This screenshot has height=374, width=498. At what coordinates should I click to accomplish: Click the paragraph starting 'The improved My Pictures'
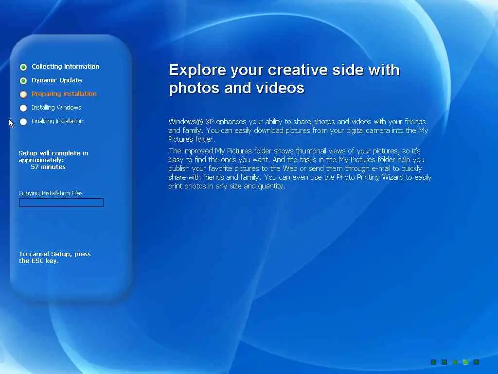pyautogui.click(x=300, y=168)
